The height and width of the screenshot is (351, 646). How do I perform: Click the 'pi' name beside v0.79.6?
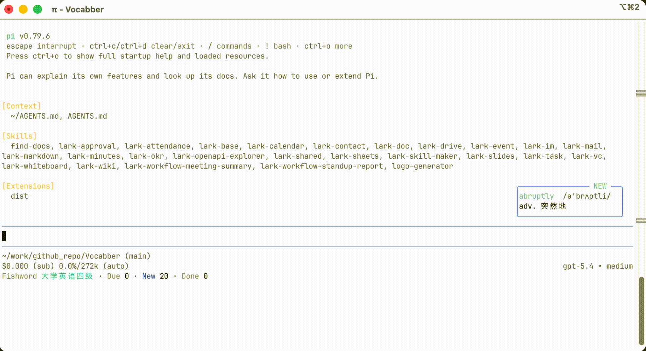[11, 36]
